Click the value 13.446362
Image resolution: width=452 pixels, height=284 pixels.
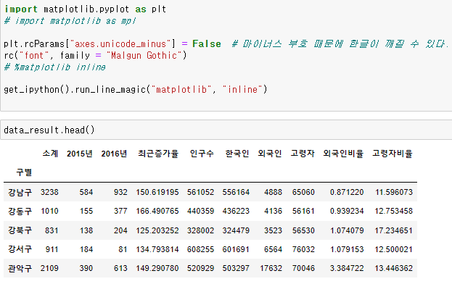[x=393, y=268]
